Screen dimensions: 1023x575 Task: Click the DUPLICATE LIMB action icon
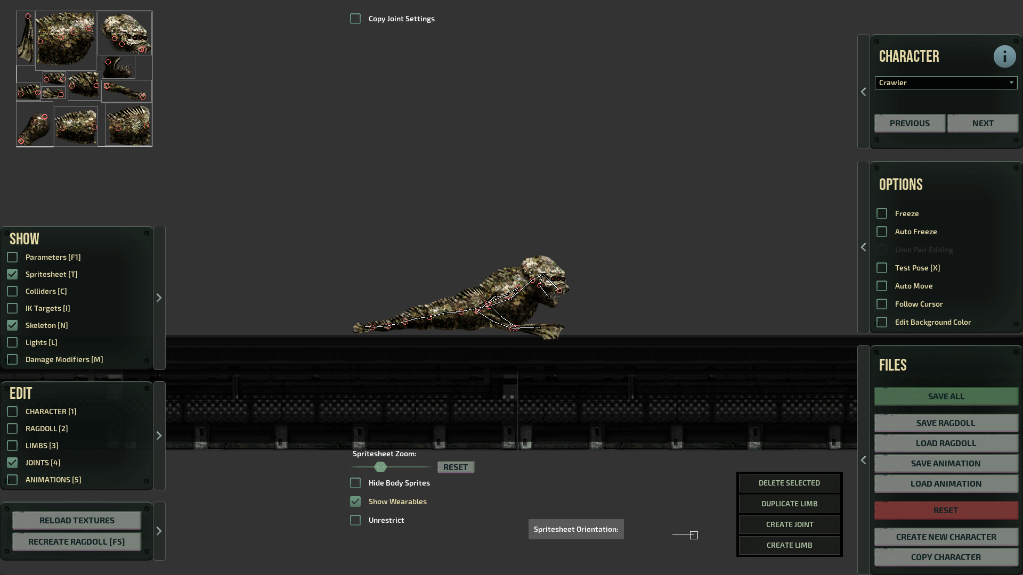point(789,503)
